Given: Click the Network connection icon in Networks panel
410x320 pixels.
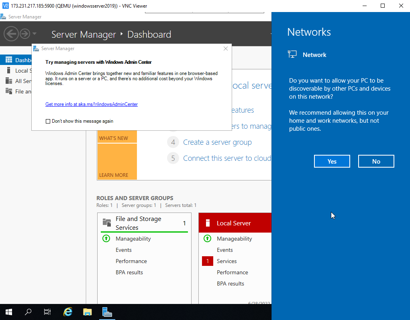Looking at the screenshot, I should (292, 54).
